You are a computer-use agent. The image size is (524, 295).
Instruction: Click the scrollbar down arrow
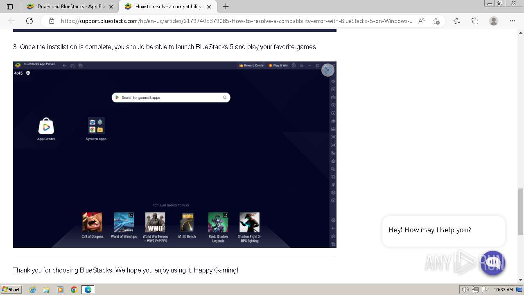(520, 280)
